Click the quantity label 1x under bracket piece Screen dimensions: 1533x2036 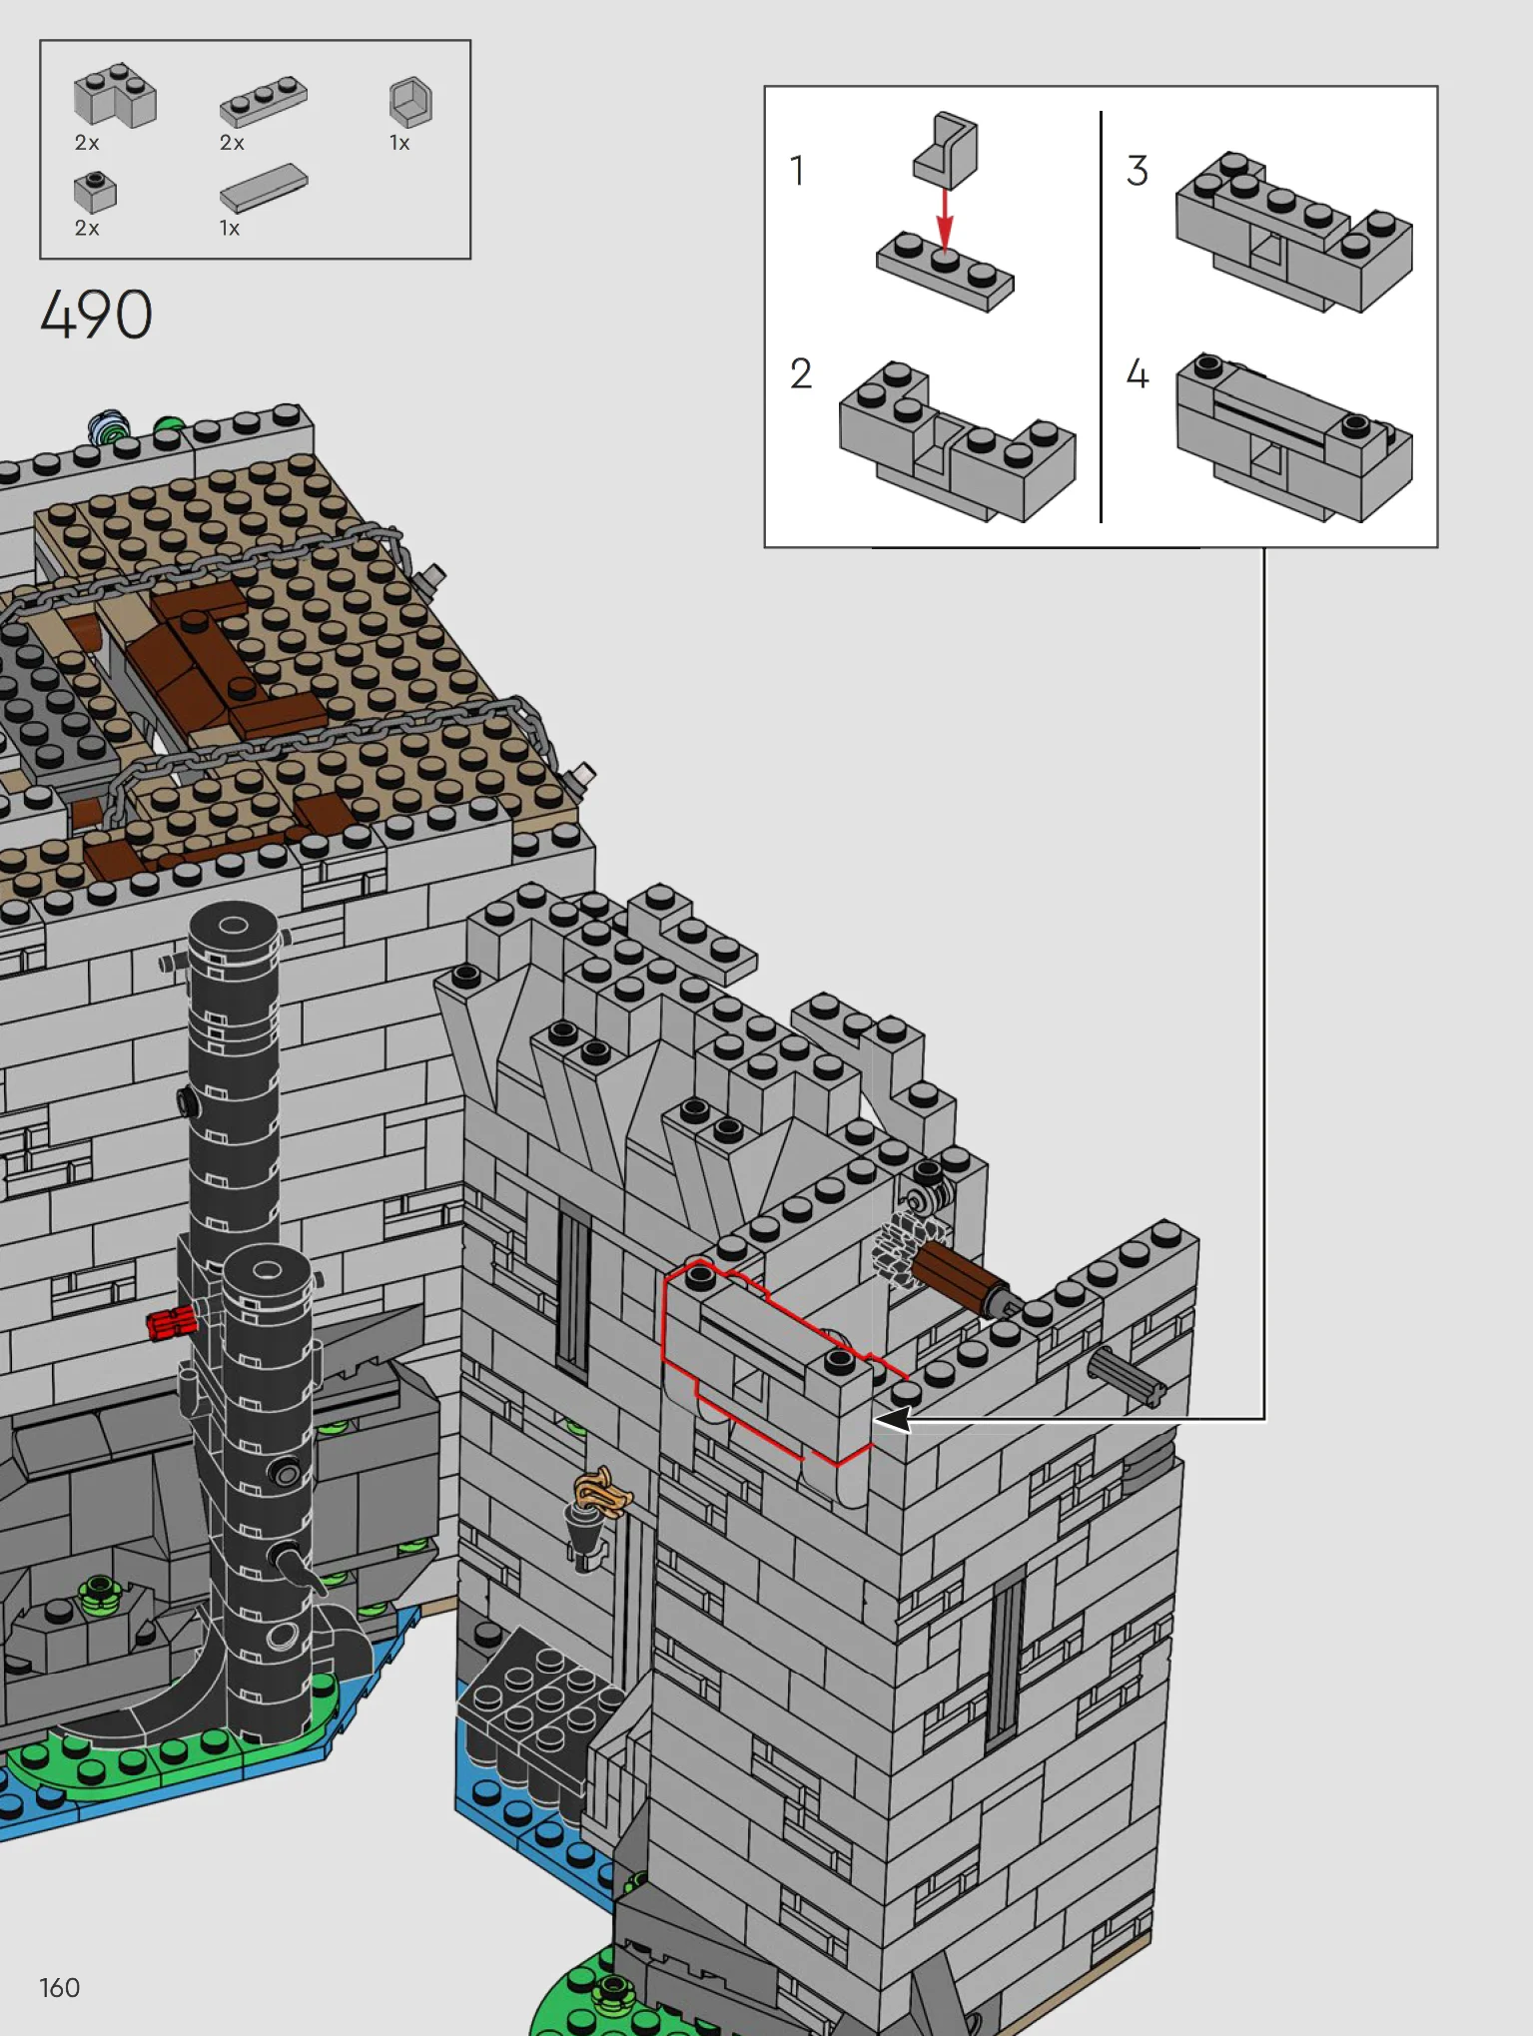(x=399, y=143)
